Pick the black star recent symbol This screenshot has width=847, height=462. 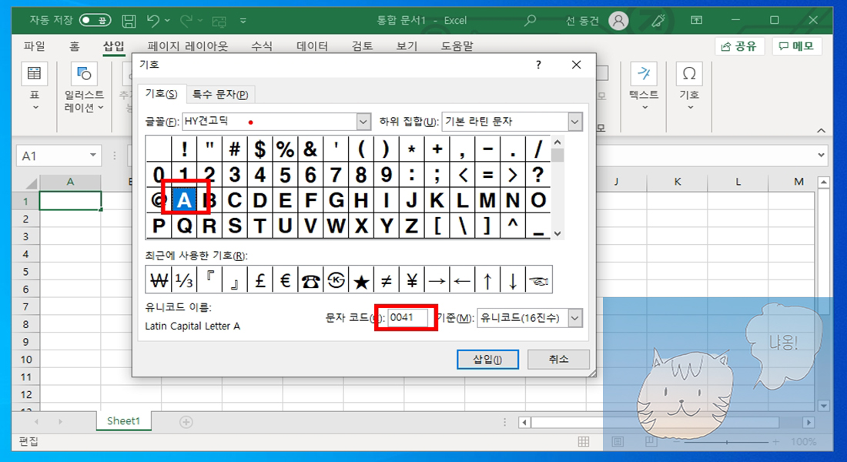361,280
